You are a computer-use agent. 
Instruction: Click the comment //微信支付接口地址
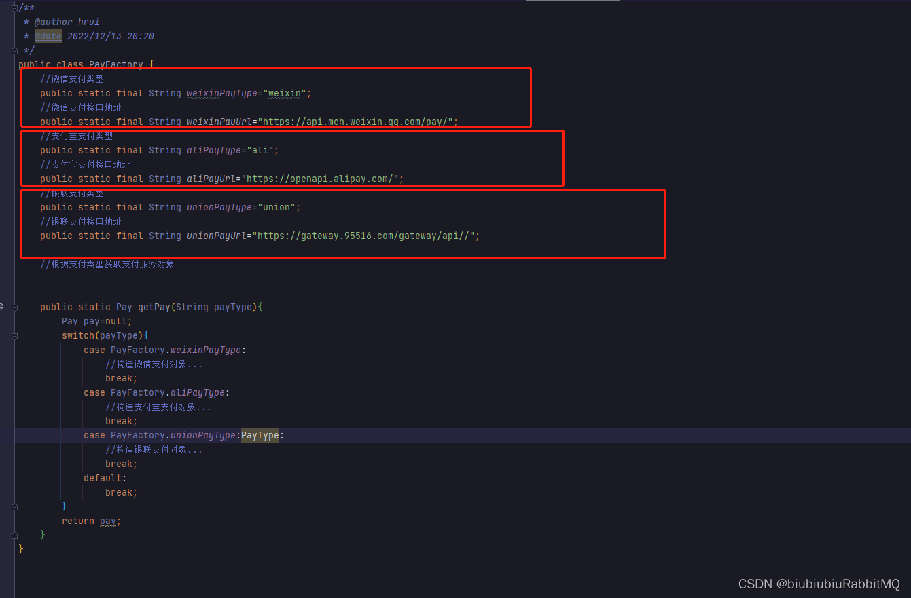81,108
